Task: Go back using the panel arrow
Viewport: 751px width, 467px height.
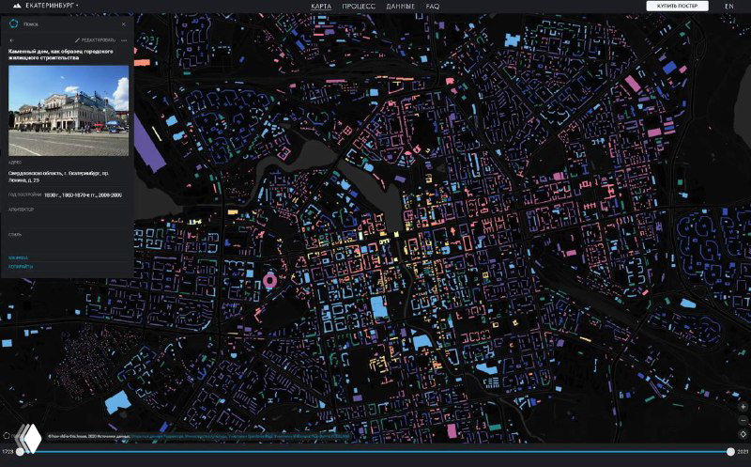Action: 11,40
